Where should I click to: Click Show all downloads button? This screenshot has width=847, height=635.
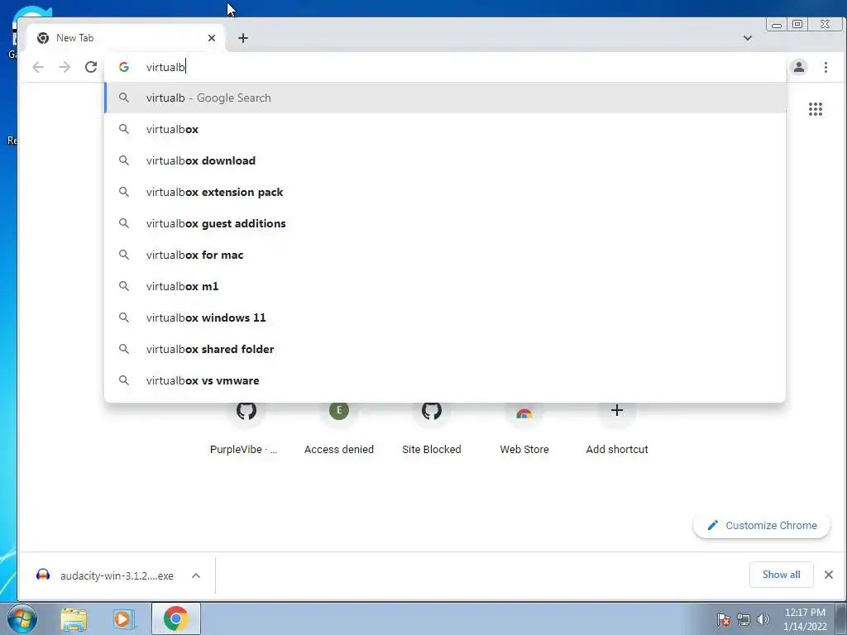tap(781, 575)
